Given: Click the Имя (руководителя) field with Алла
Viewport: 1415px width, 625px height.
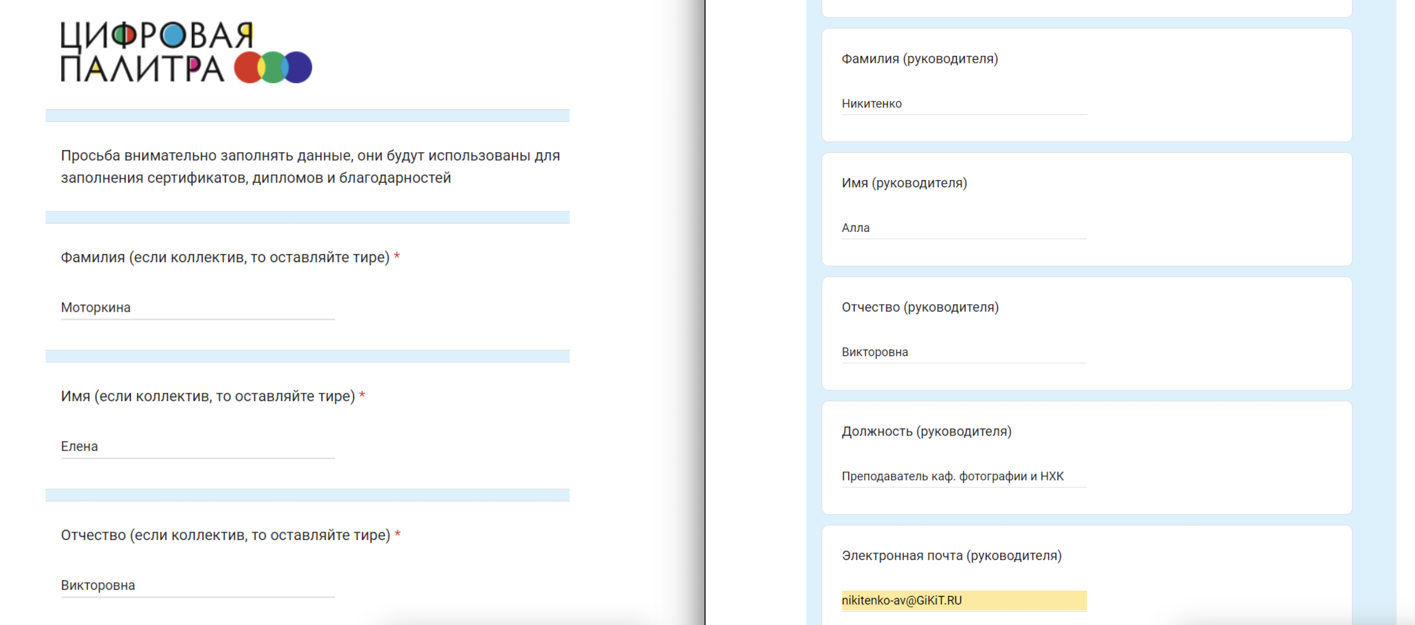Looking at the screenshot, I should (x=964, y=228).
